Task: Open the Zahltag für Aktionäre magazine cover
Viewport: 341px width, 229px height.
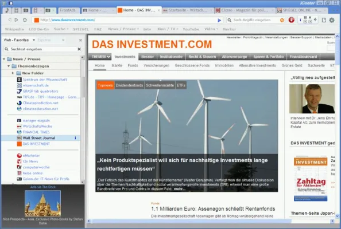Action: [311, 179]
